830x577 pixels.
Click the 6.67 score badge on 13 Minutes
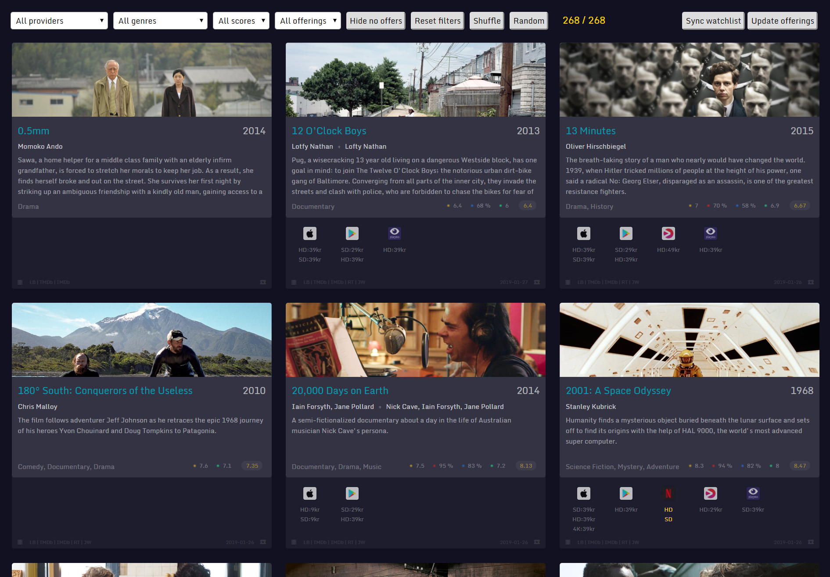pos(800,205)
